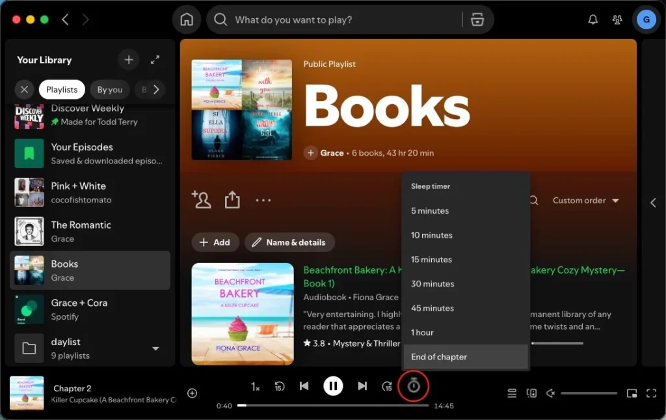Set sleep timer to 45 minutes
The height and width of the screenshot is (420, 666).
coord(465,308)
